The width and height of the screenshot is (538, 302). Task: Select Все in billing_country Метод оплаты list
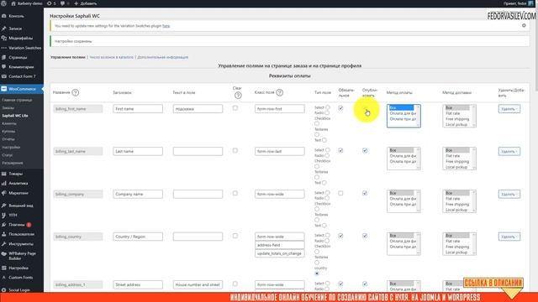coord(401,236)
